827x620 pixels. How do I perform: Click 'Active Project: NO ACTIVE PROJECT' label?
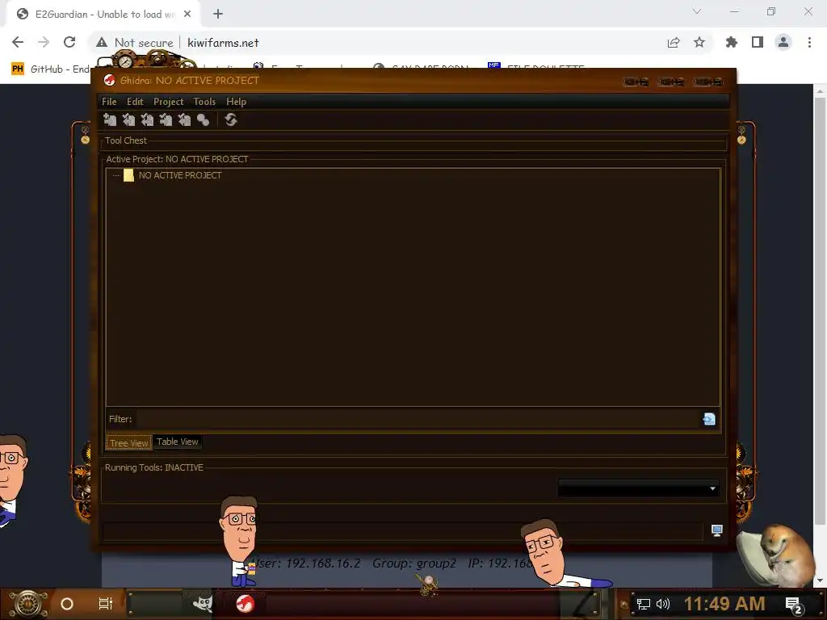[177, 159]
